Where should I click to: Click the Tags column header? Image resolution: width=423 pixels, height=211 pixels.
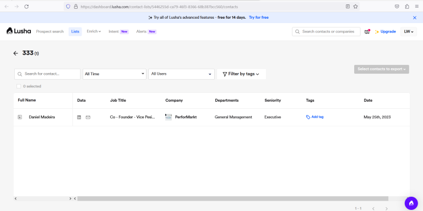[x=310, y=101]
